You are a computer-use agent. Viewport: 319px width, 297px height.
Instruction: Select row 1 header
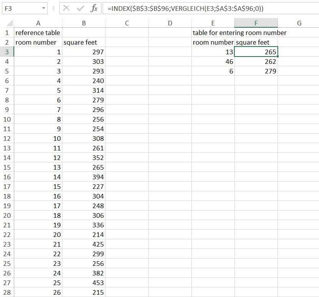coord(7,33)
